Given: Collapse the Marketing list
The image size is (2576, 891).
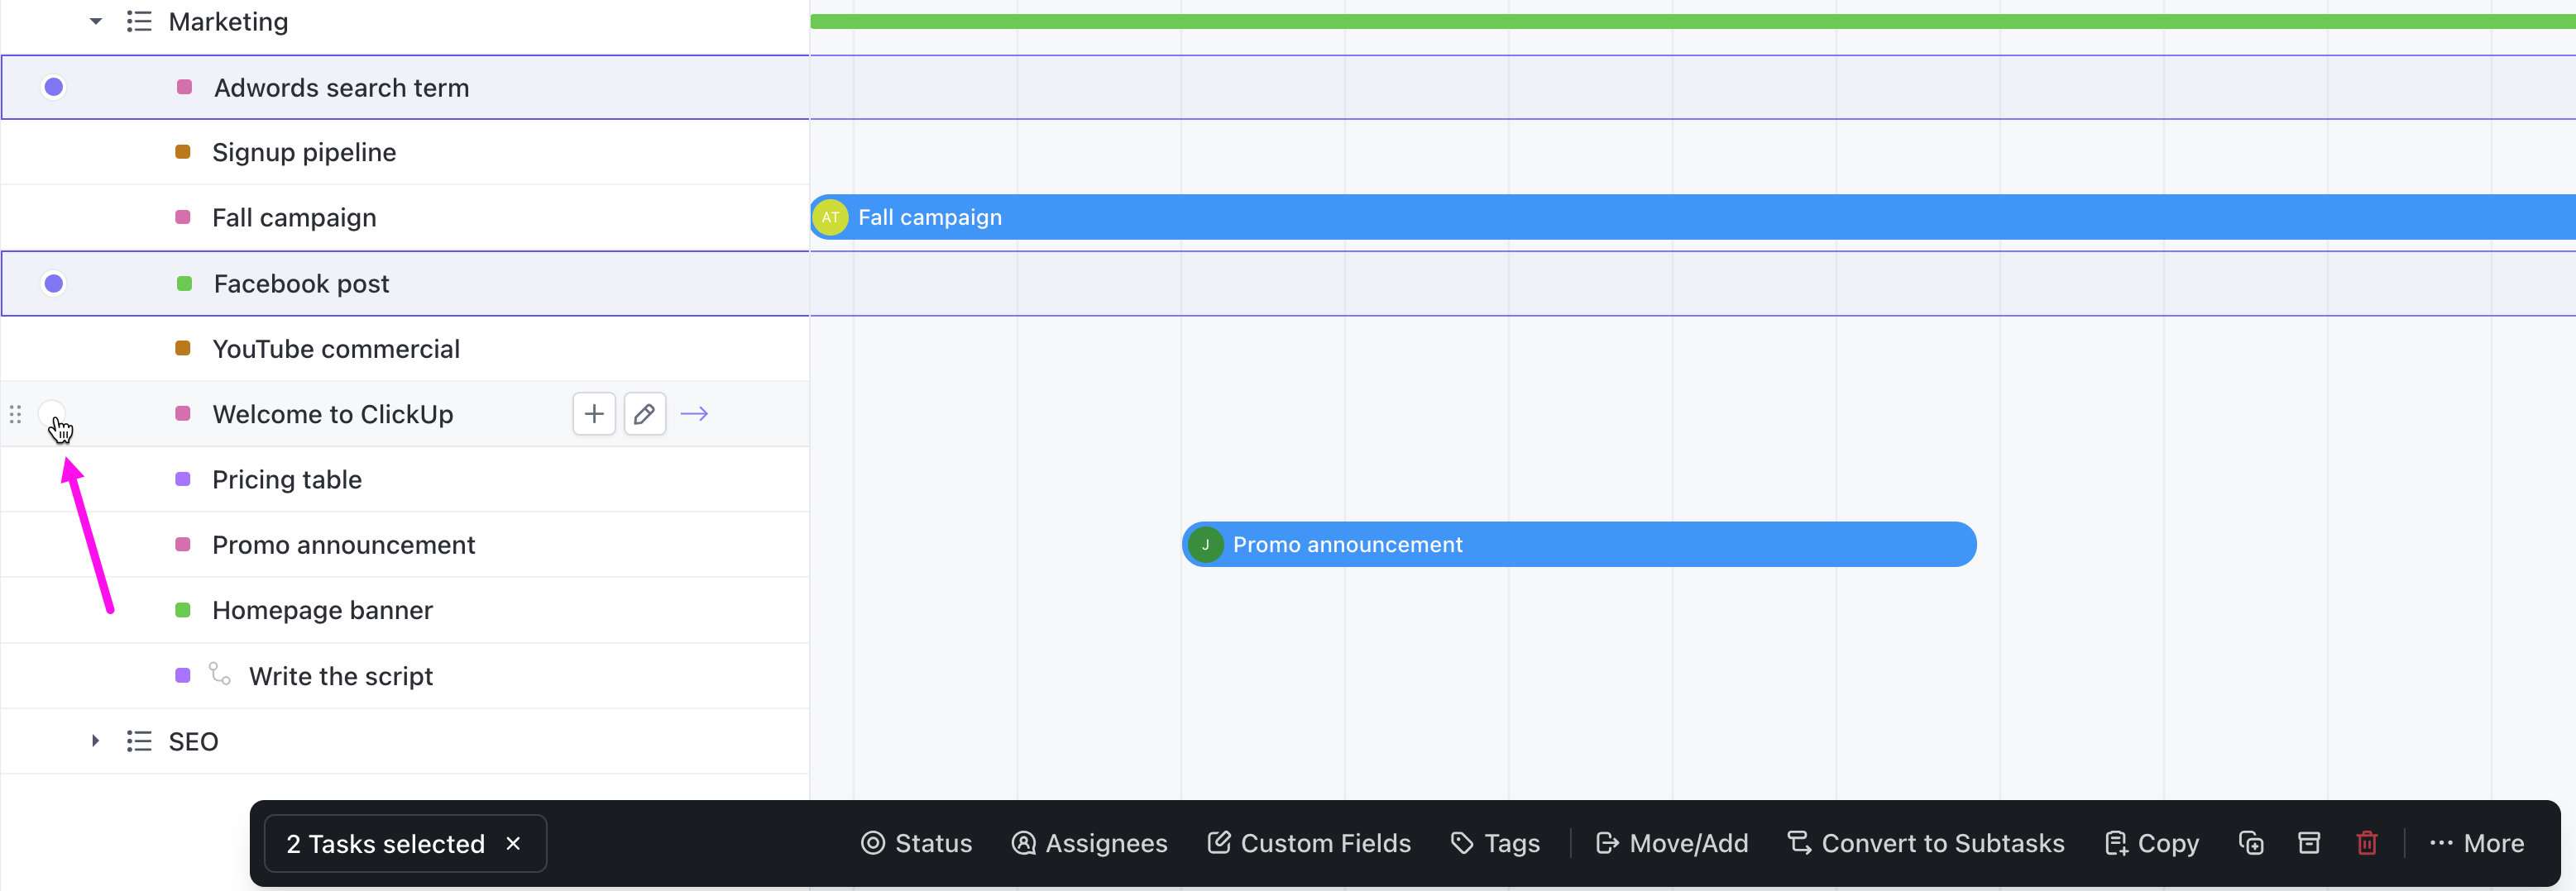Looking at the screenshot, I should [95, 21].
